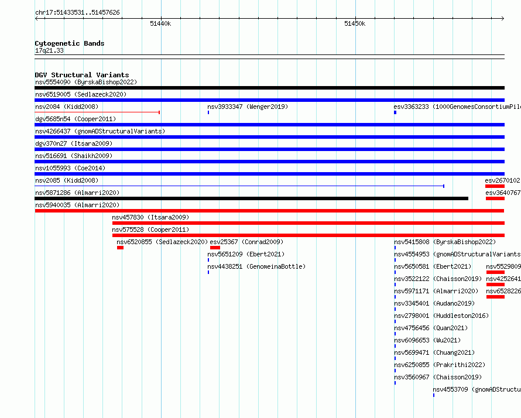Viewport: 521px width, 418px height.
Task: Click the nsv2085 (Kidd2008) thin blue line
Action: pyautogui.click(x=239, y=186)
